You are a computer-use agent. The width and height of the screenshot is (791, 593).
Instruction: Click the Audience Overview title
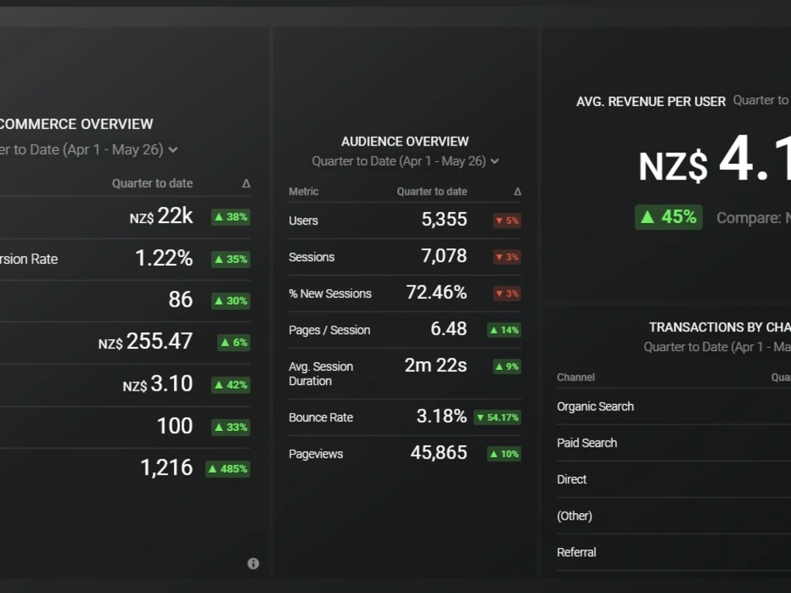pos(405,142)
